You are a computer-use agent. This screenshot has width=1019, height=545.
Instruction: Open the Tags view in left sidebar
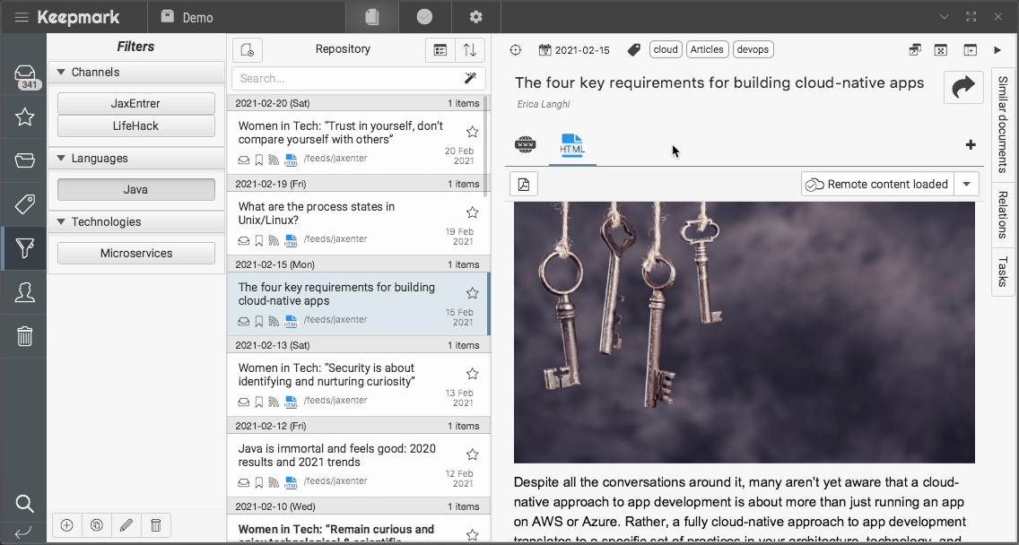25,204
